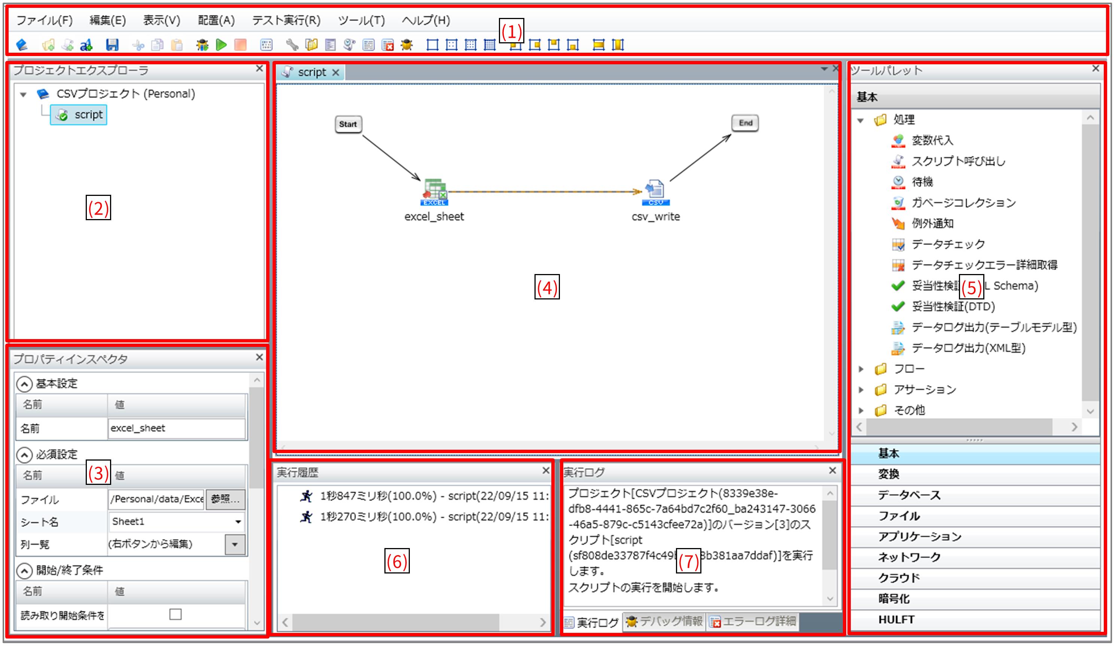
Task: Click the scissors cut toolbar icon
Action: 138,45
